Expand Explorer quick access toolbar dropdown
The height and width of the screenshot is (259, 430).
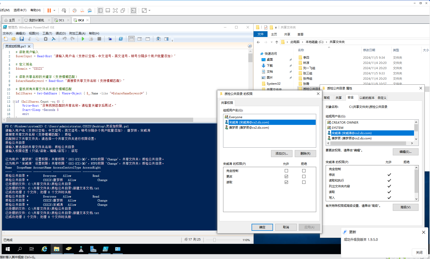[276, 27]
